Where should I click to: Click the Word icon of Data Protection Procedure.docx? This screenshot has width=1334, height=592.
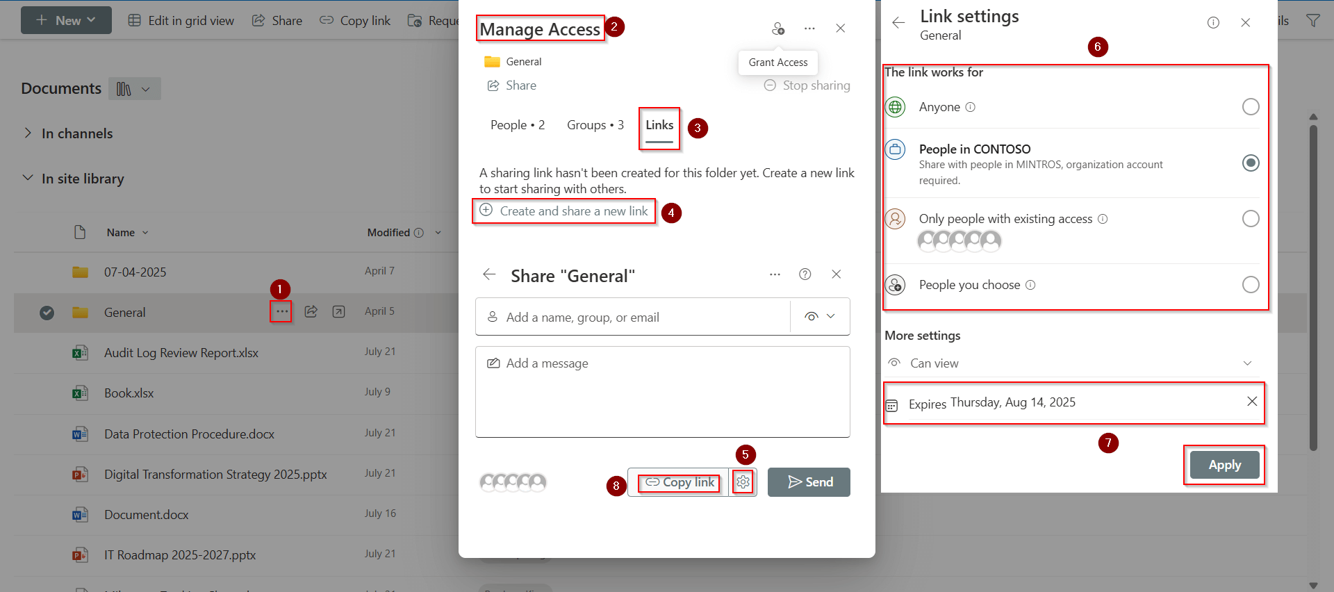pyautogui.click(x=80, y=434)
